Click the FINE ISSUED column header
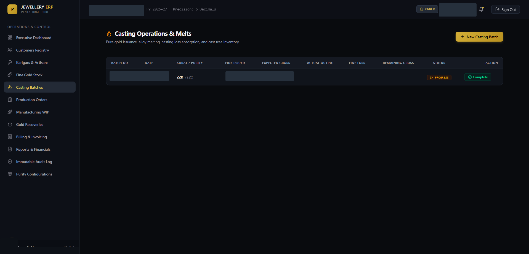The height and width of the screenshot is (254, 529). click(235, 63)
